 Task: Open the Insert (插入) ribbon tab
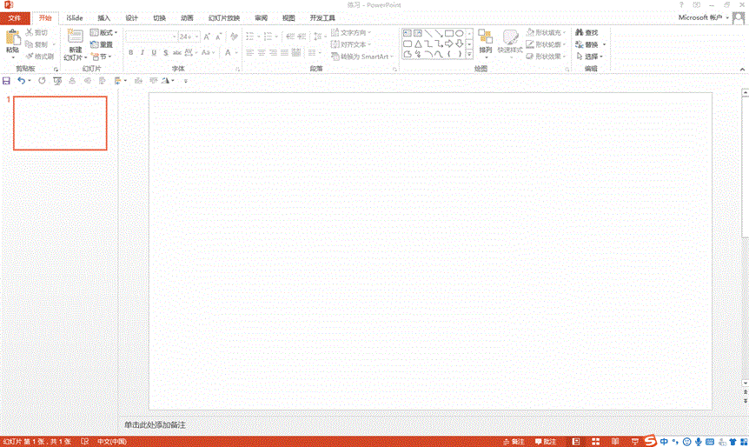point(104,17)
